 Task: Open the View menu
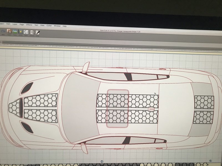(x=42, y=25)
